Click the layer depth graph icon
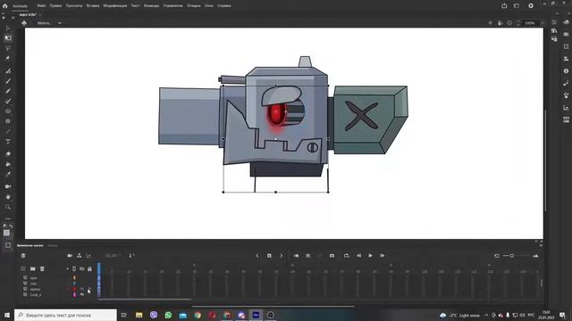 pos(88,256)
